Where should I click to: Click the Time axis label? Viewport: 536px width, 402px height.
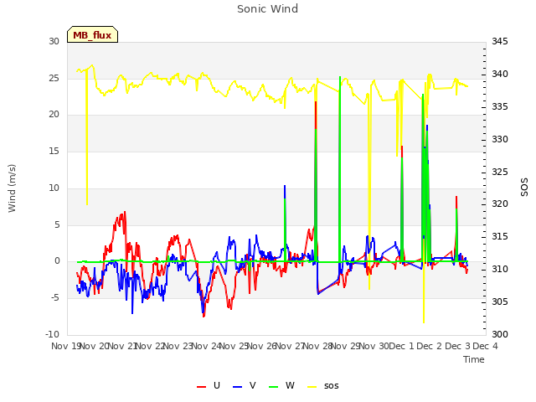click(x=474, y=359)
